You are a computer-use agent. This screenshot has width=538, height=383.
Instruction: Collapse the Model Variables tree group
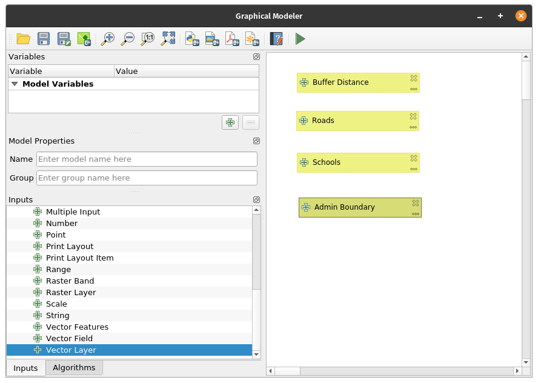[x=15, y=84]
